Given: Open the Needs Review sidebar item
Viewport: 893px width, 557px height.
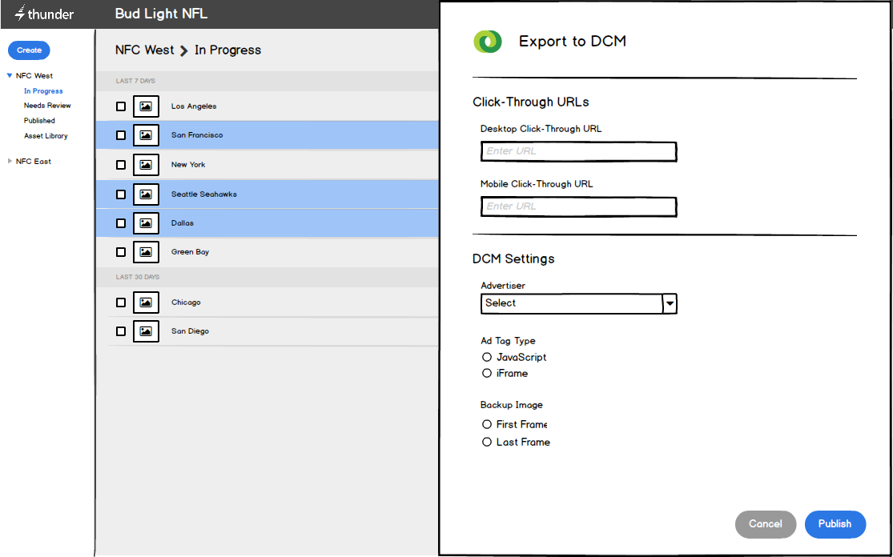Looking at the screenshot, I should click(47, 106).
